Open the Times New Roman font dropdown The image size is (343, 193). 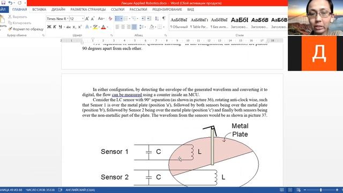[x=68, y=19]
